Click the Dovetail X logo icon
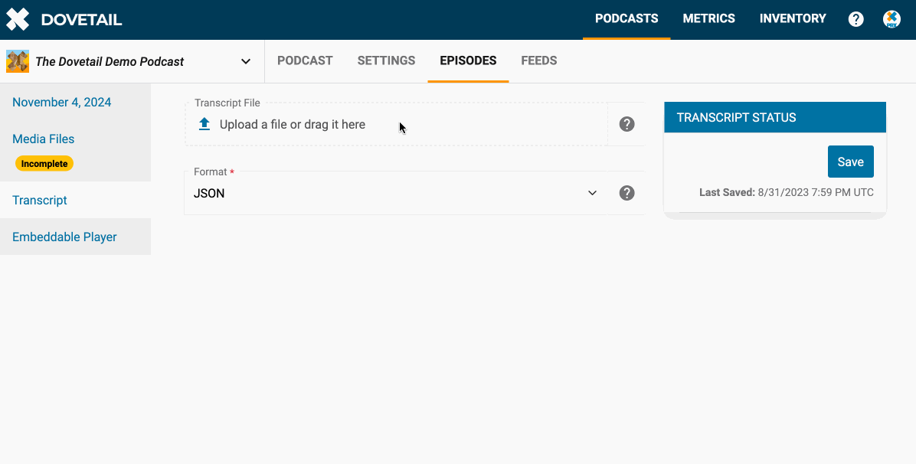The image size is (916, 464). (x=18, y=19)
